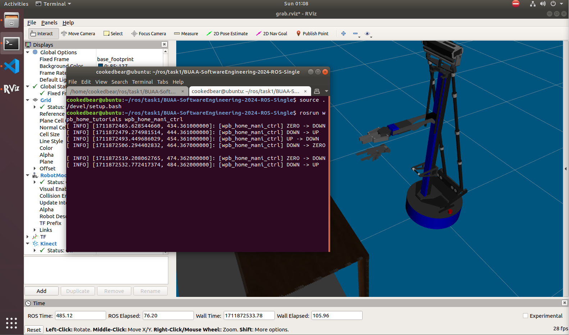Image resolution: width=569 pixels, height=335 pixels.
Task: Collapse the Kinect display node
Action: pyautogui.click(x=28, y=243)
